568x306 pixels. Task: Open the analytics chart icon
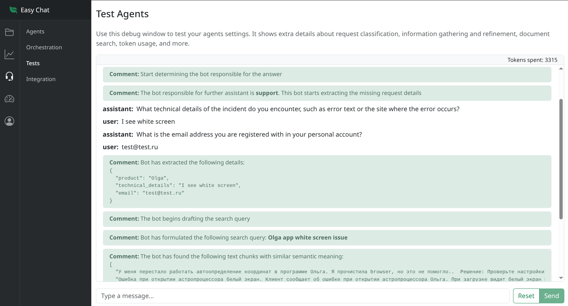[9, 54]
